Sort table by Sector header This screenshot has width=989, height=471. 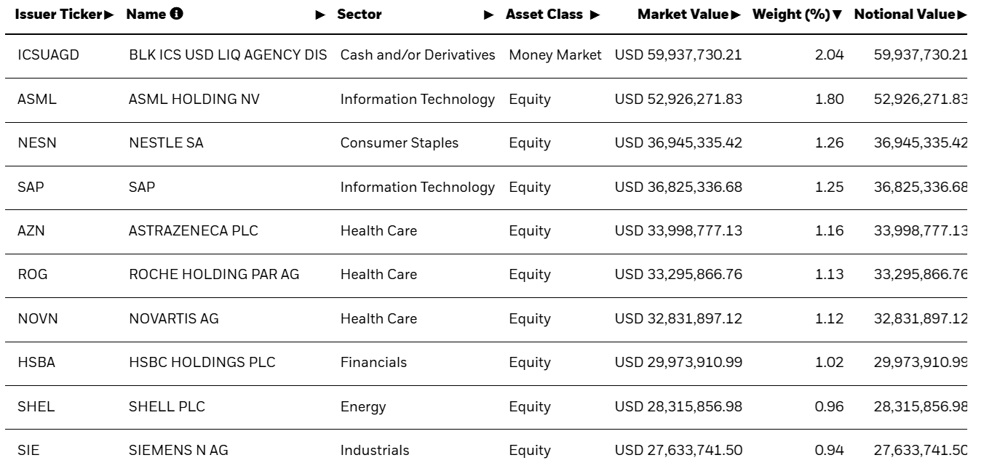click(359, 14)
